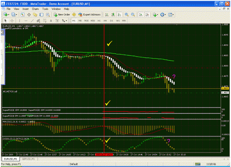Open the Tools menu
231x167 pixels.
click(x=45, y=9)
